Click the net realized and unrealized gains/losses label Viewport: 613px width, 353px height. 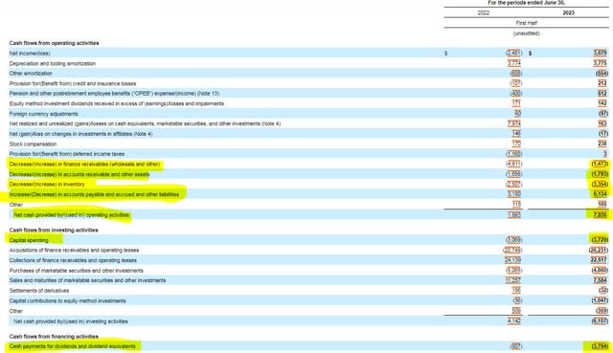145,123
